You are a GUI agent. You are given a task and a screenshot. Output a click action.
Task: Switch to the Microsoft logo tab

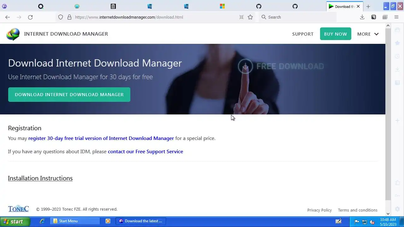pos(222,6)
